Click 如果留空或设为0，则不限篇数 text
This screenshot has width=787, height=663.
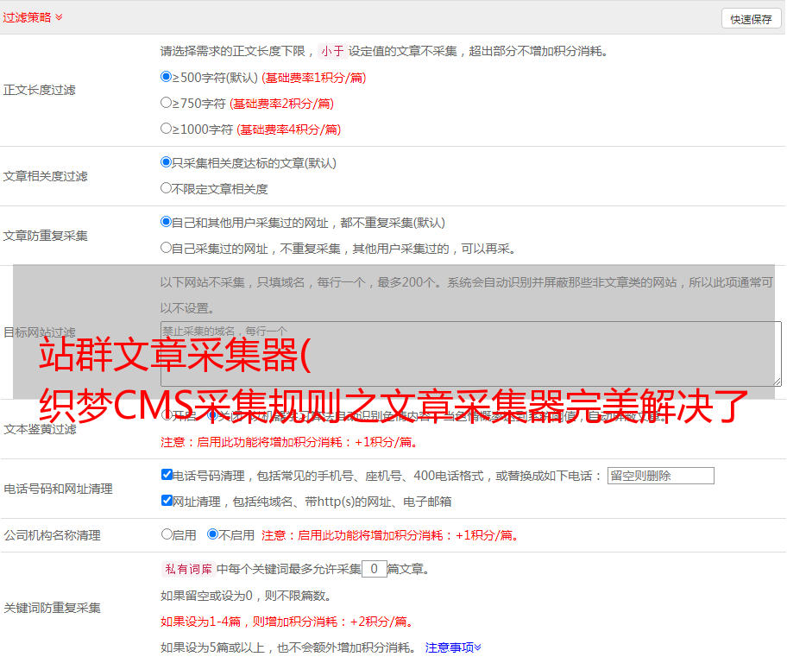(246, 596)
